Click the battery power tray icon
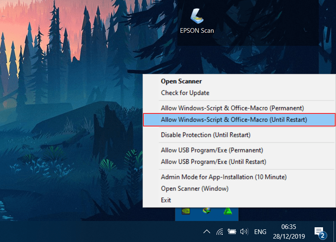 [x=232, y=231]
